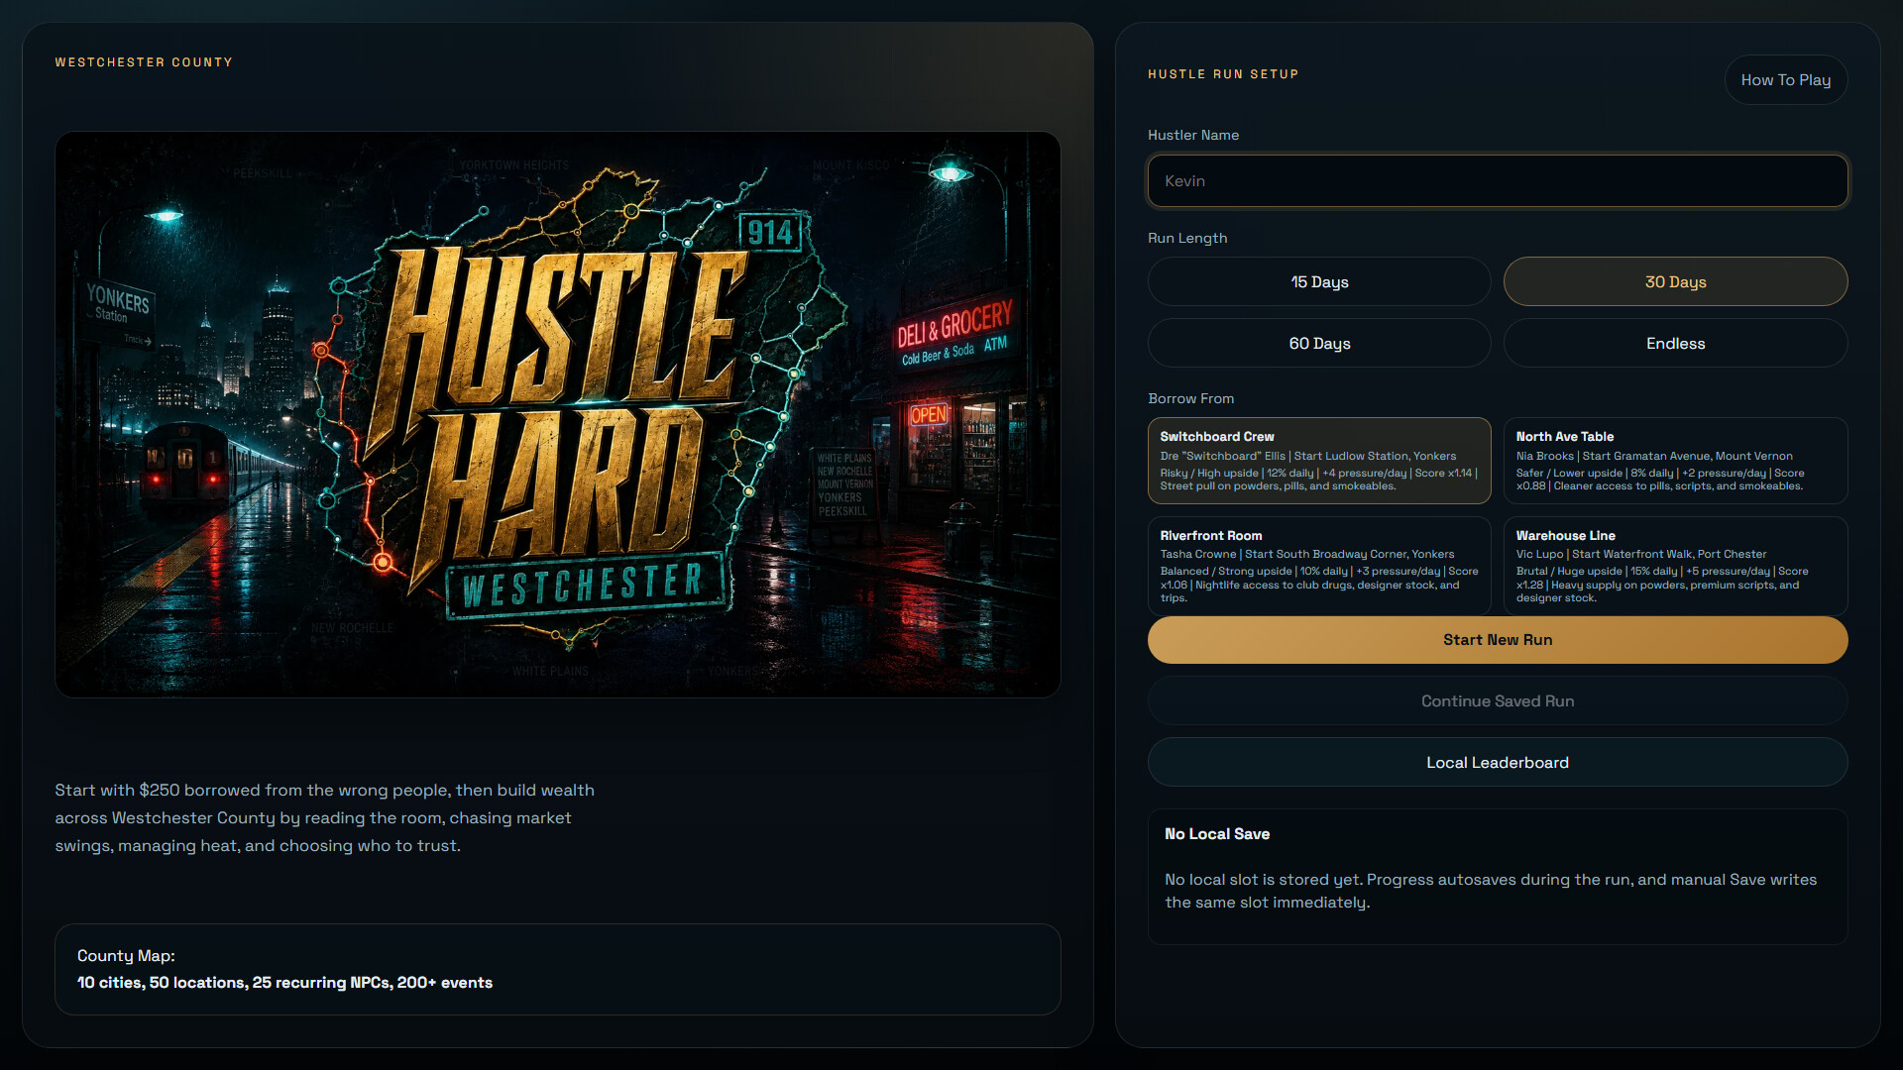Click Continue Saved Run

1497,700
